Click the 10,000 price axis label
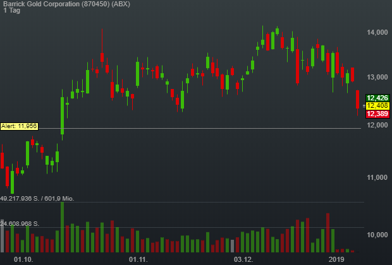The width and height of the screenshot is (392, 265). 377,235
